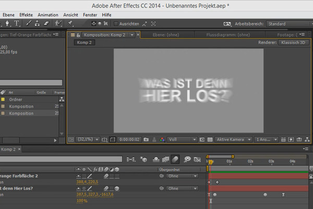This screenshot has height=209, width=313.
Task: Click the view axis mode icon
Action: coord(105,24)
